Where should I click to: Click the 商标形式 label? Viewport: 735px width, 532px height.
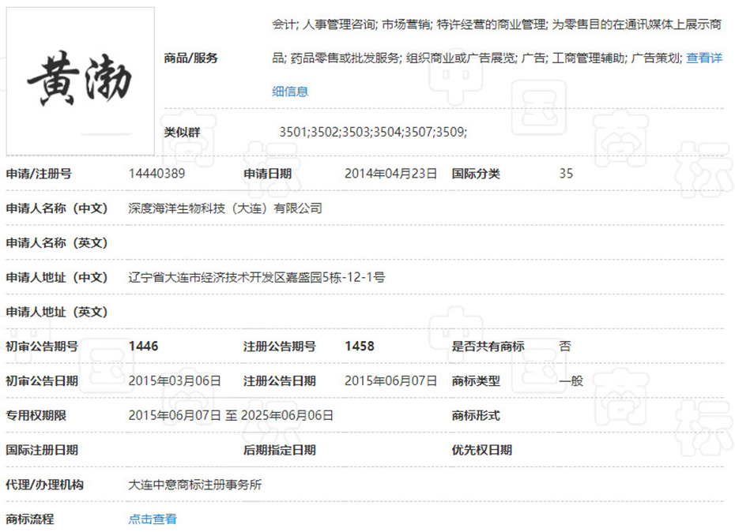[476, 416]
